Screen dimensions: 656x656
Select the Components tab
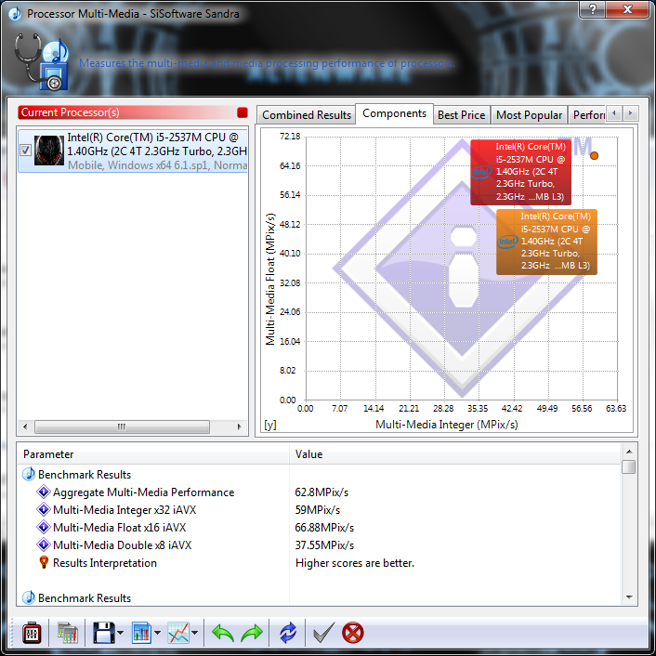pos(394,113)
